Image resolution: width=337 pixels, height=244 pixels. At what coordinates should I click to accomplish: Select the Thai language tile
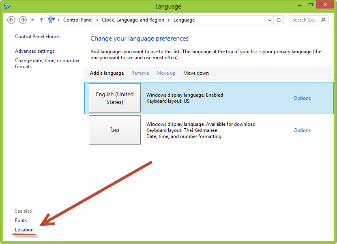pos(115,130)
